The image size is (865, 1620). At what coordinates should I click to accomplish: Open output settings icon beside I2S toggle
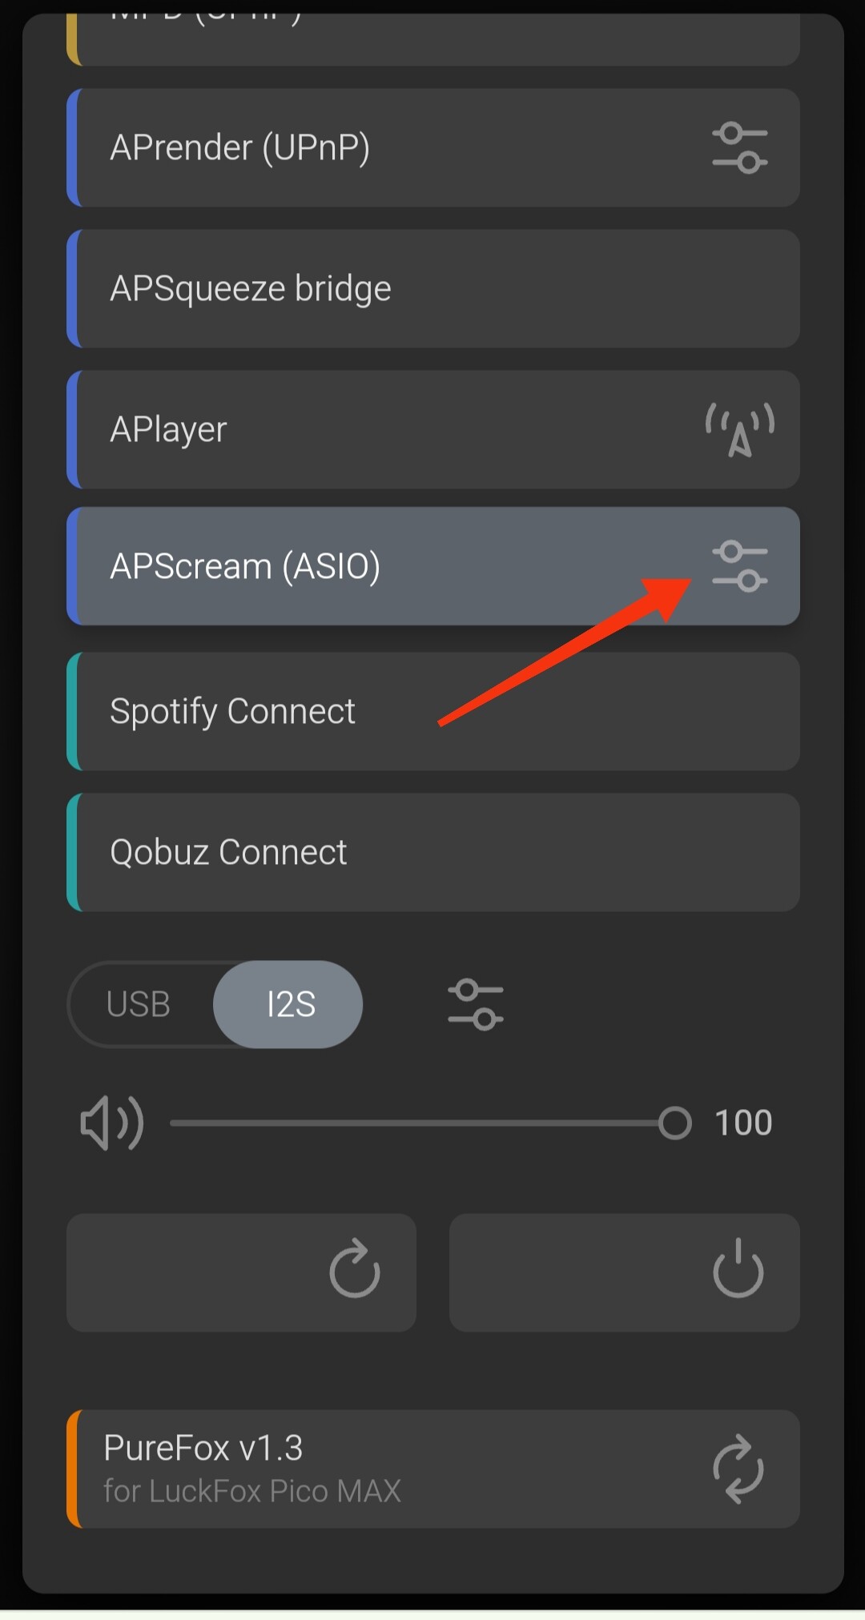476,1004
